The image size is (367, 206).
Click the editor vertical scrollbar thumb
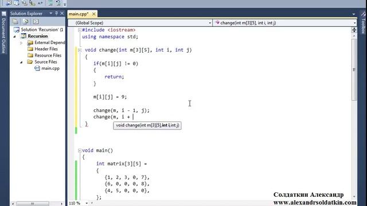354,69
